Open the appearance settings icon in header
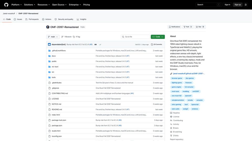252x141 pixels. (x=246, y=5)
